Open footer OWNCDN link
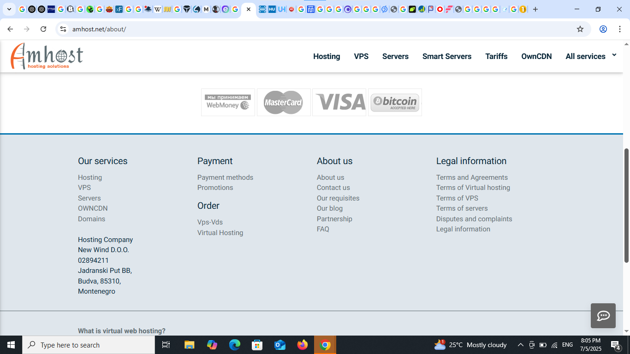 coord(93,208)
